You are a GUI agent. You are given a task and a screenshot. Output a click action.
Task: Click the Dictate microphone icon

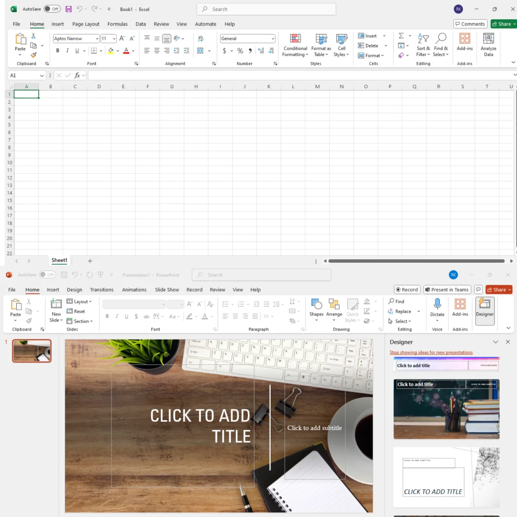click(x=437, y=305)
